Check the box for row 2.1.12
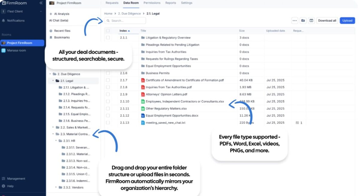The height and width of the screenshot is (196, 359). (x=108, y=116)
